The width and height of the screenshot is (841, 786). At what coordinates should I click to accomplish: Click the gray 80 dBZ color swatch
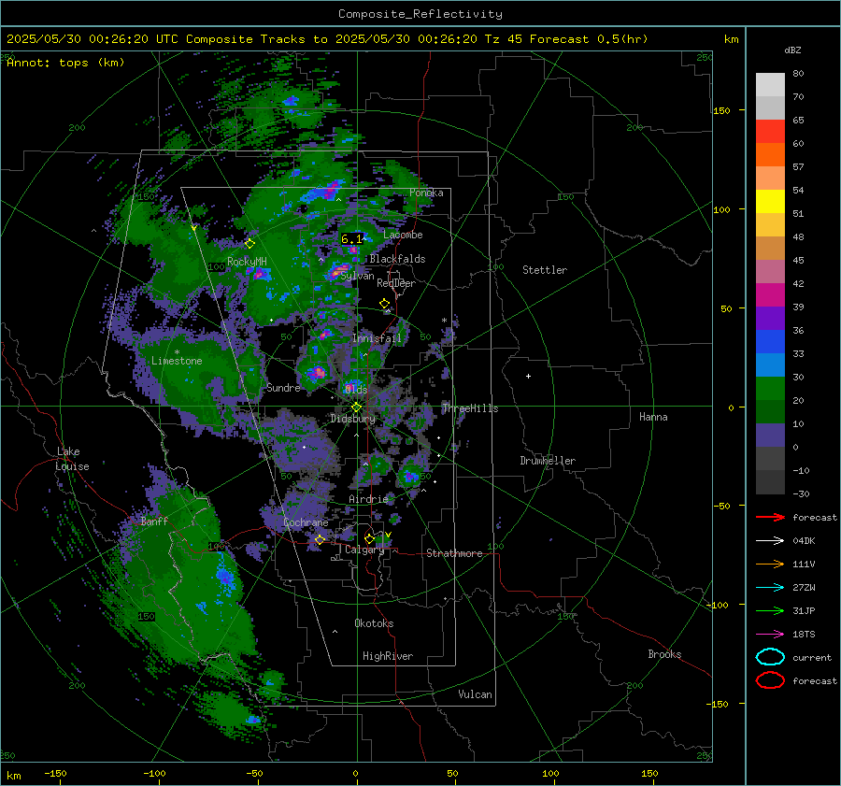770,84
